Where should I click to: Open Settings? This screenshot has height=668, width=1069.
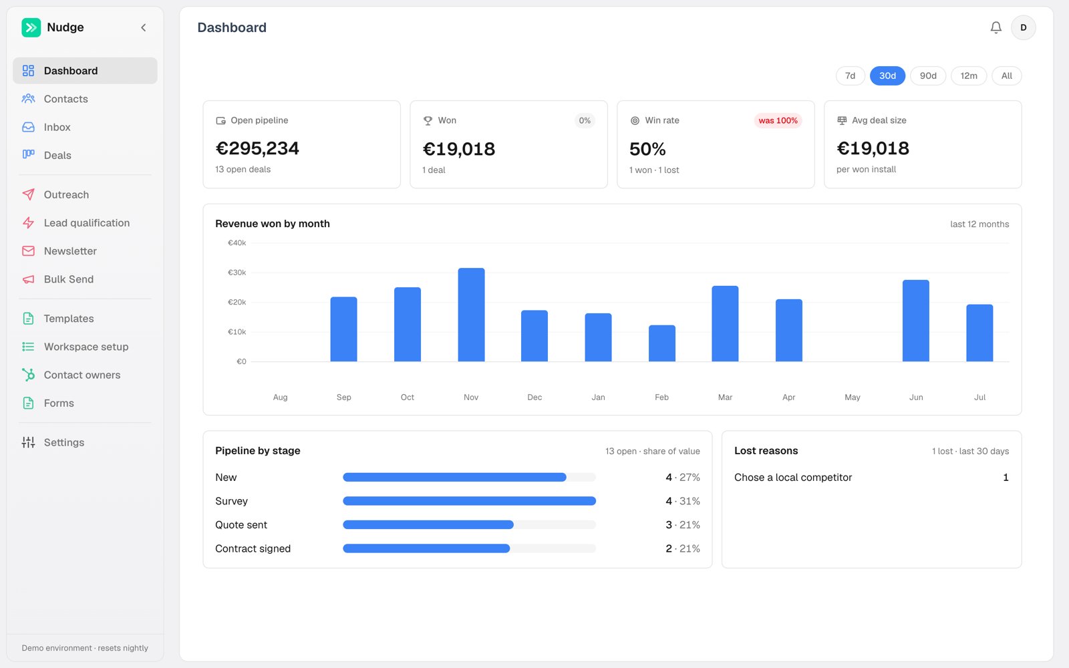[x=85, y=442]
